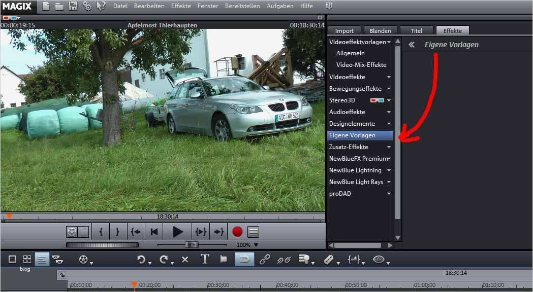Open the monitor options list icon
This screenshot has height=292, width=533.
253,232
